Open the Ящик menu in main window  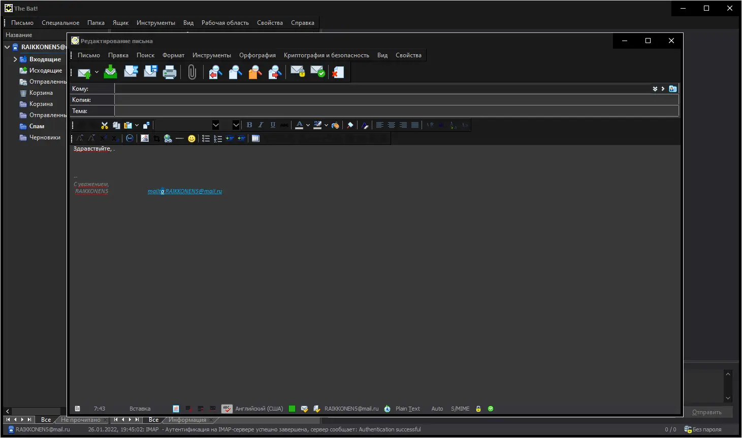click(120, 23)
